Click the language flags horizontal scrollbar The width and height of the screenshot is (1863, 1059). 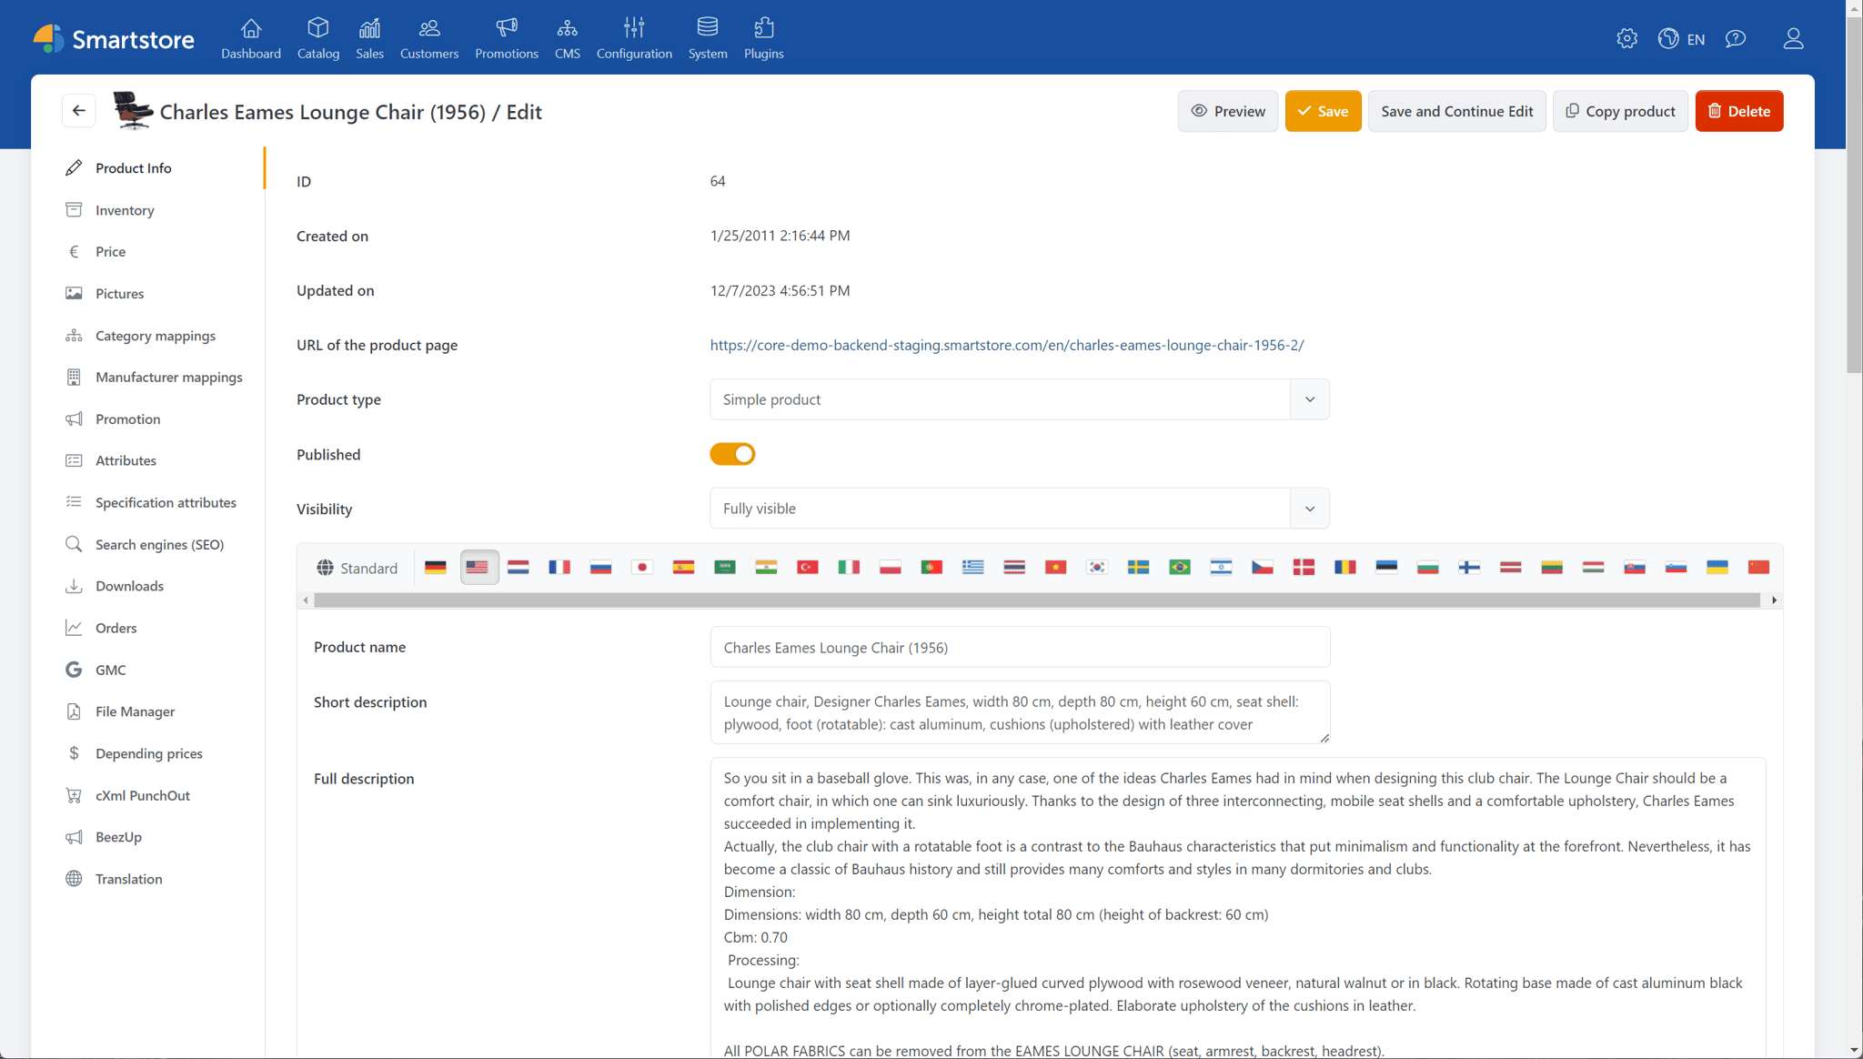click(1037, 600)
